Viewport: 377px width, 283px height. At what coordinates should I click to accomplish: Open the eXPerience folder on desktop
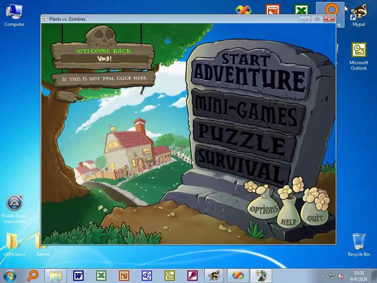14,244
